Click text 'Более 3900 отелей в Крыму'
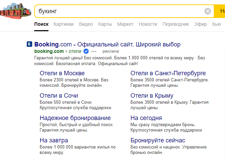The width and height of the screenshot is (225, 159). (159, 102)
